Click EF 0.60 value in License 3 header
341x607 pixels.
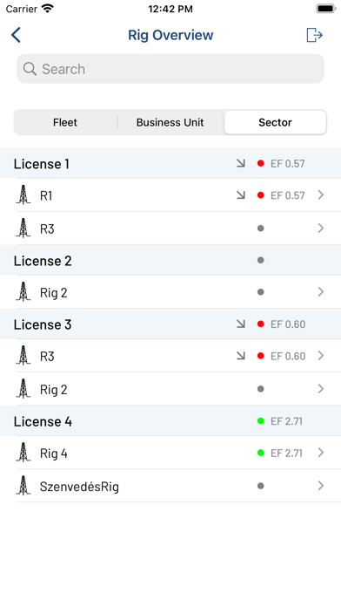tap(288, 324)
